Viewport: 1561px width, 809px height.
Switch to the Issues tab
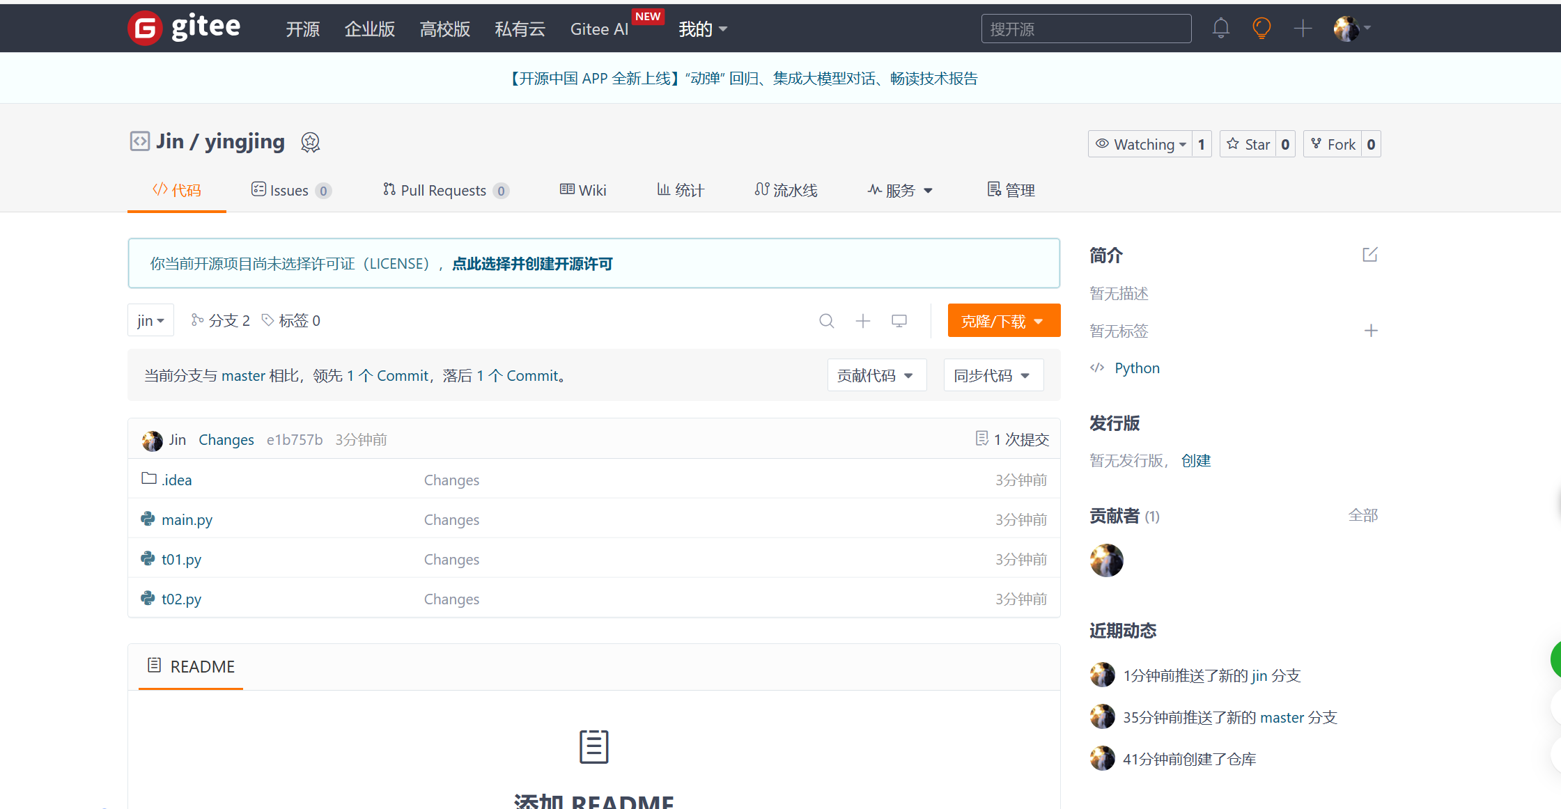point(290,190)
